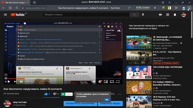The width and height of the screenshot is (193, 108).
Task: Open the GTA San Andreas video thumbnail
Action: pos(139,102)
